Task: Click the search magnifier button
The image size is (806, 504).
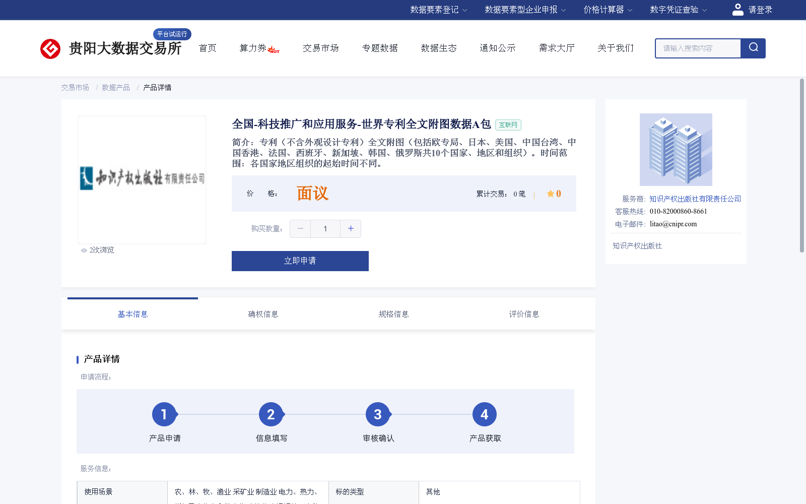Action: (x=753, y=48)
